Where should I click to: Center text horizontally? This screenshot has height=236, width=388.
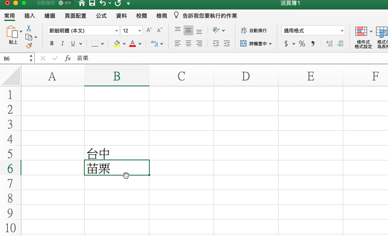[188, 44]
